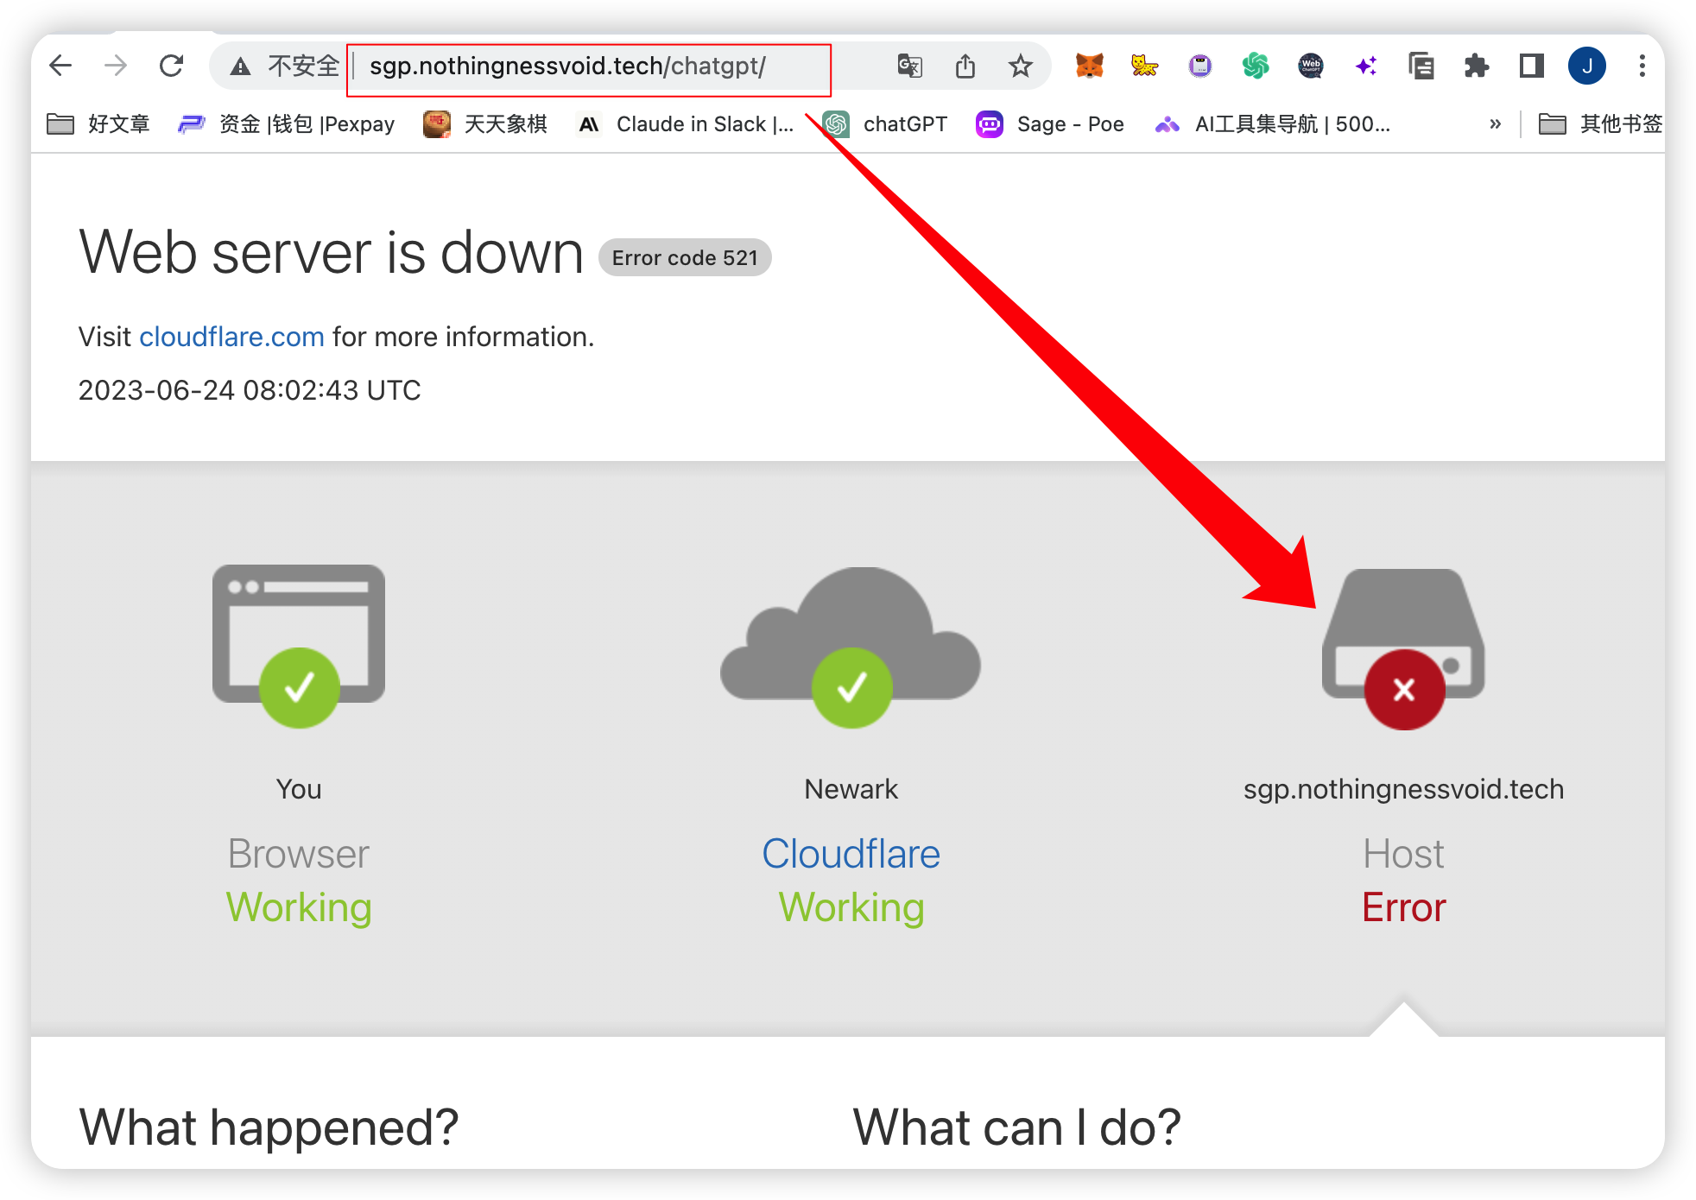Viewport: 1696px width, 1200px height.
Task: Open the MetaMask fox extension
Action: (x=1089, y=66)
